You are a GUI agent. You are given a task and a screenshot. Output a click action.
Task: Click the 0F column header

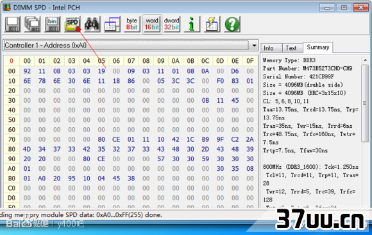pos(250,61)
